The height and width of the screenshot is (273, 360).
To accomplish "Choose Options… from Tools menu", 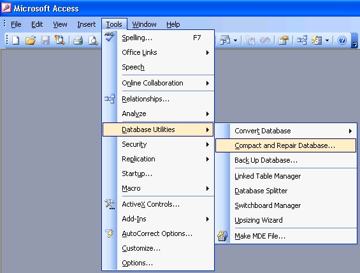I will [158, 263].
